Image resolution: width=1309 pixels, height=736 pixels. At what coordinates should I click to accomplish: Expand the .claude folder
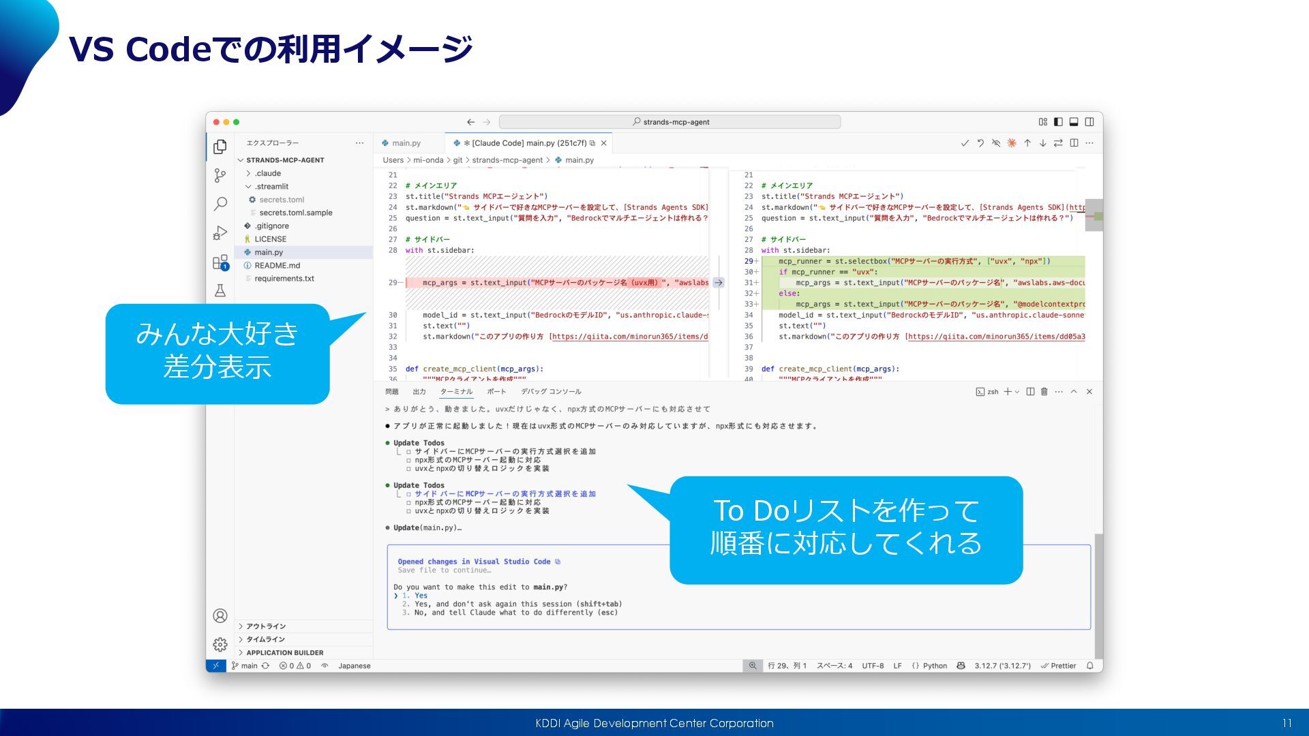point(267,174)
